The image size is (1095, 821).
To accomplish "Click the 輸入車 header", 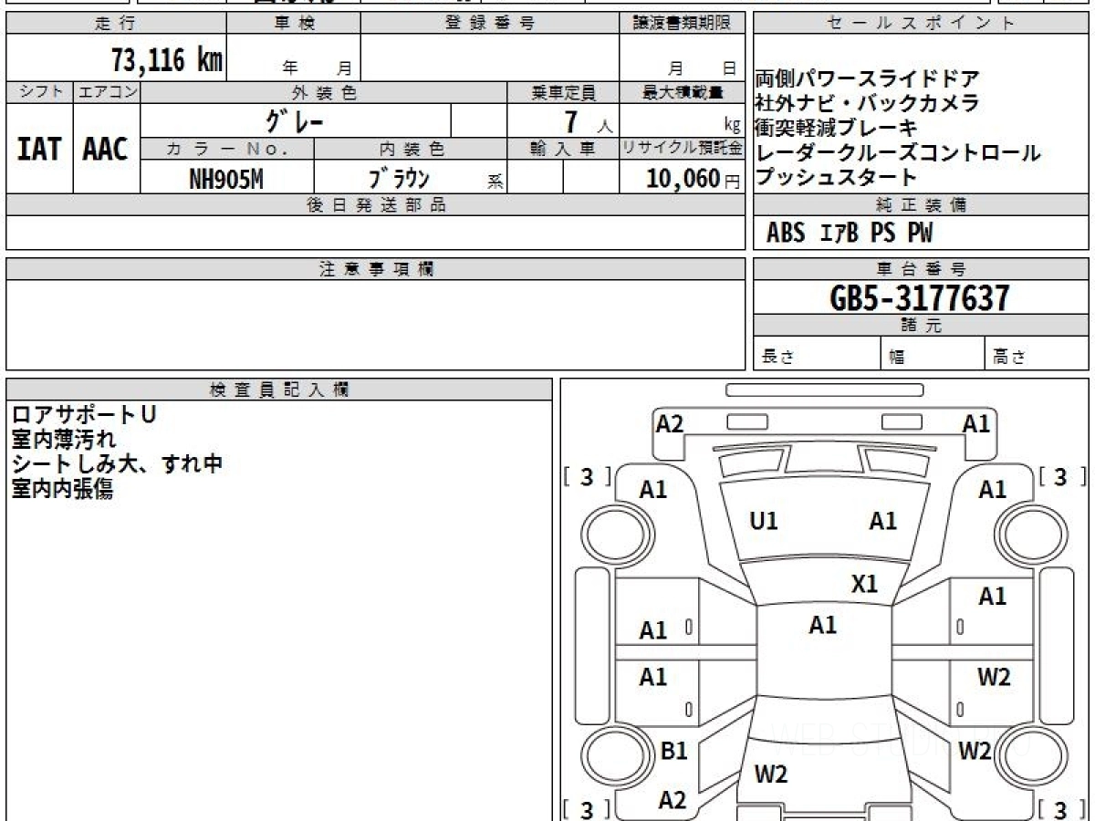I will tap(563, 149).
